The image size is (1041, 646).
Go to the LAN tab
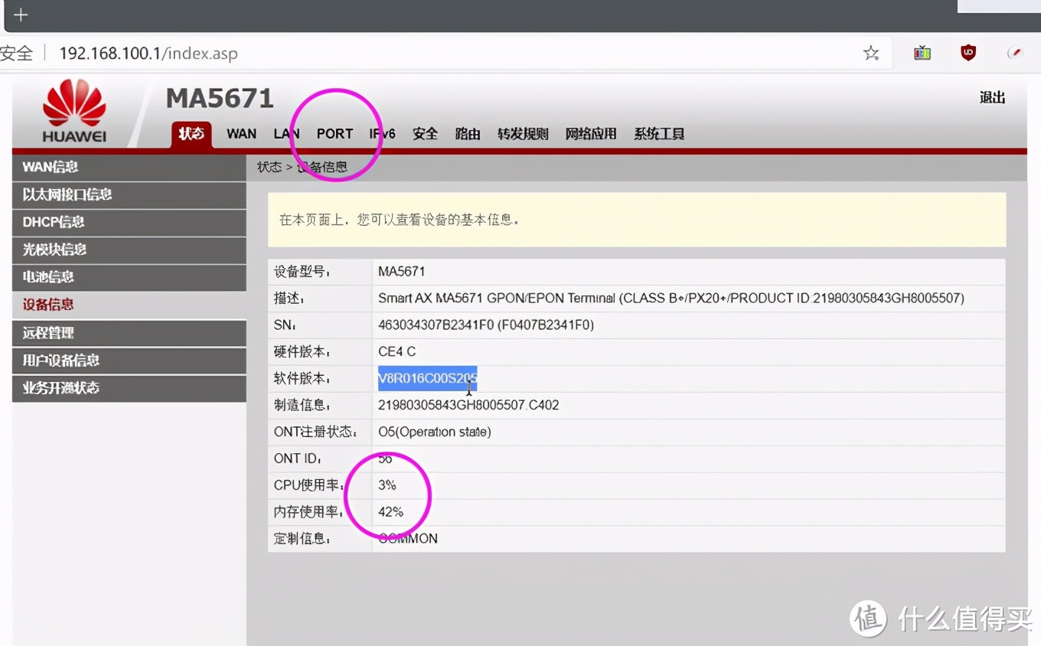pos(286,134)
